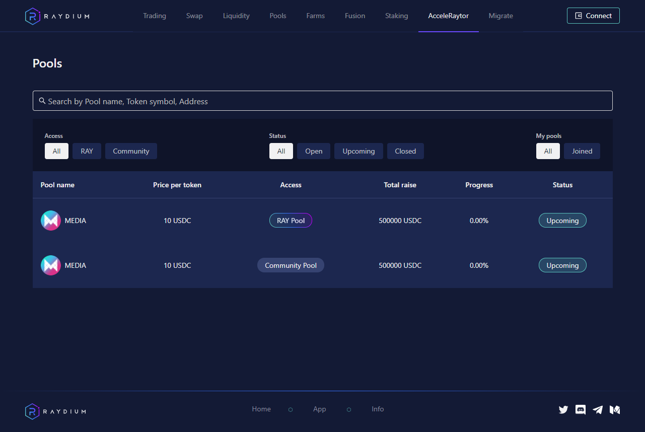Navigate to the Farms tab
Image resolution: width=645 pixels, height=432 pixels.
point(316,16)
